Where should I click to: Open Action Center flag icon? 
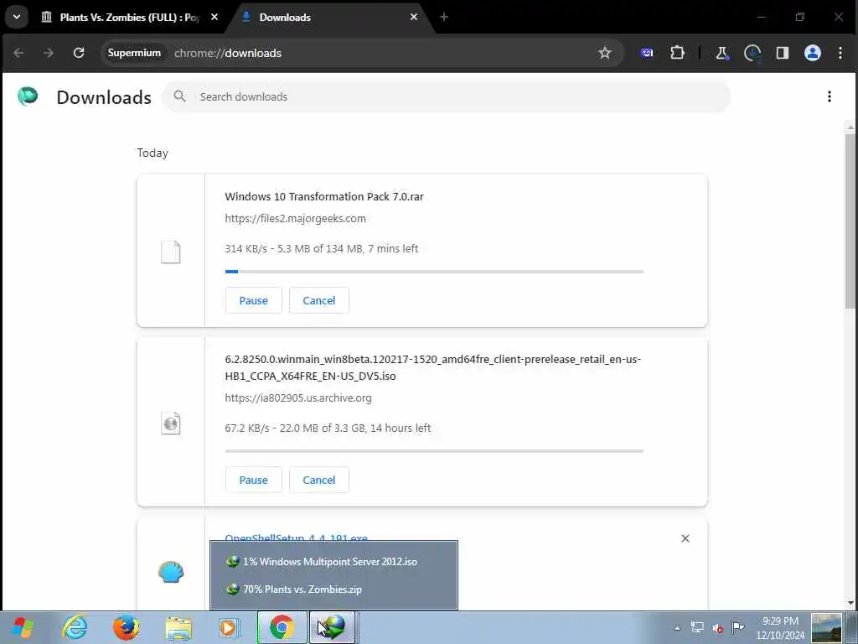[737, 627]
